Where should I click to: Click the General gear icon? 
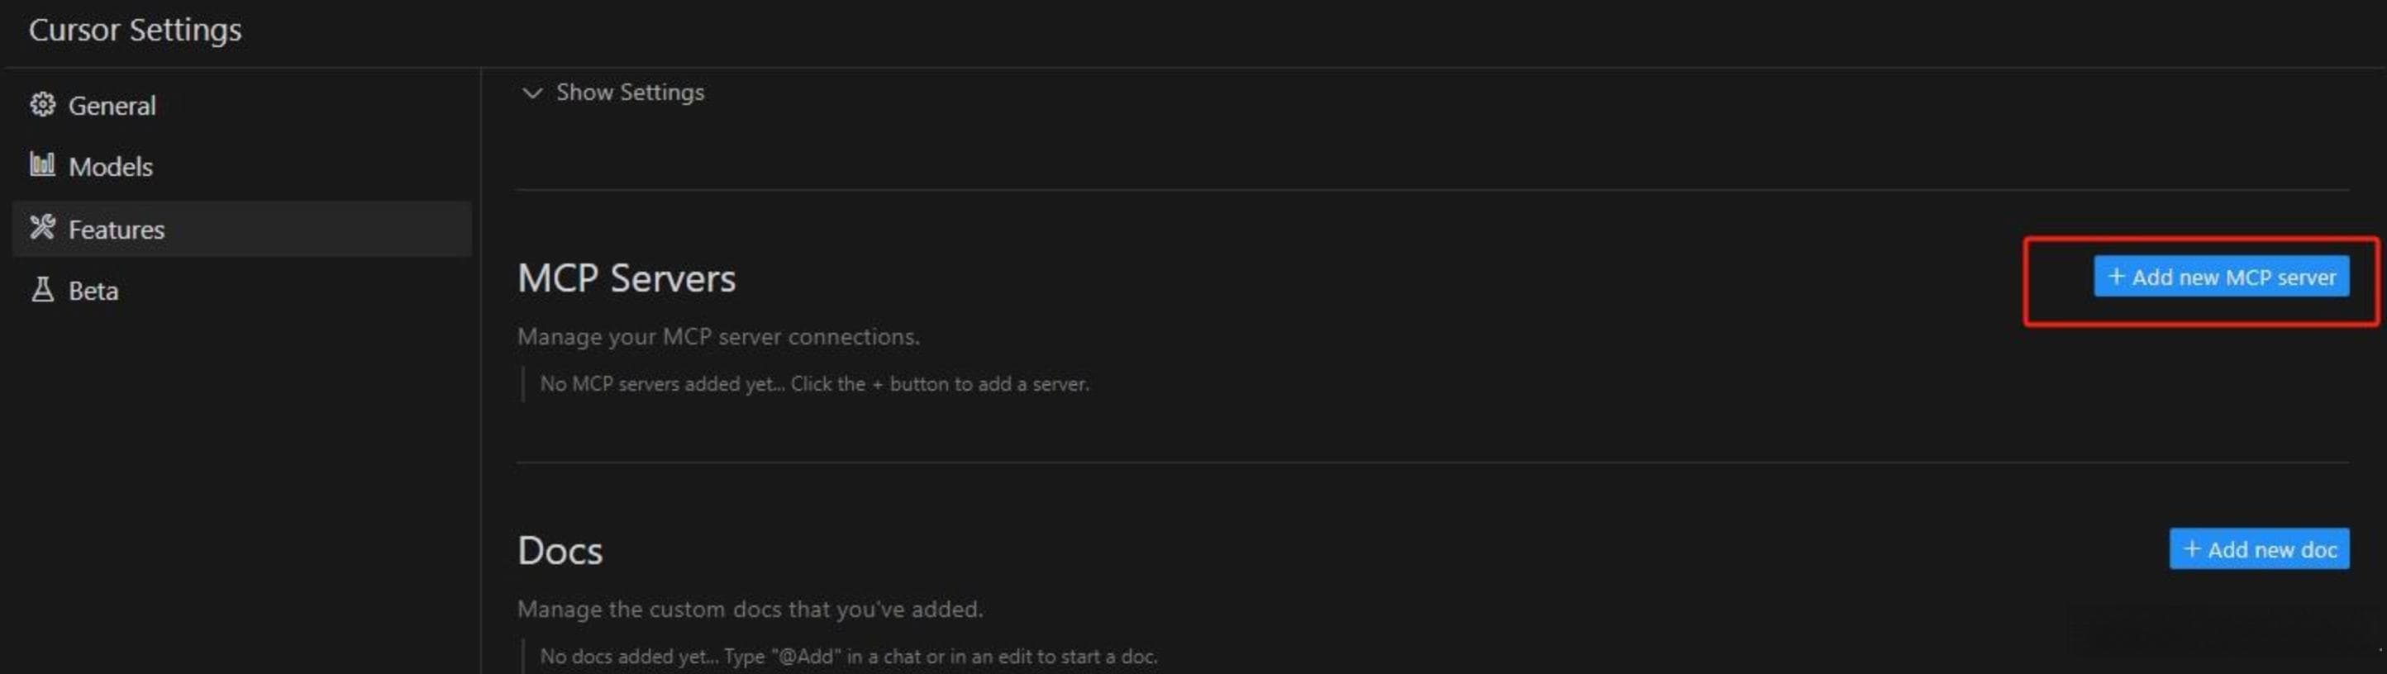pyautogui.click(x=43, y=105)
